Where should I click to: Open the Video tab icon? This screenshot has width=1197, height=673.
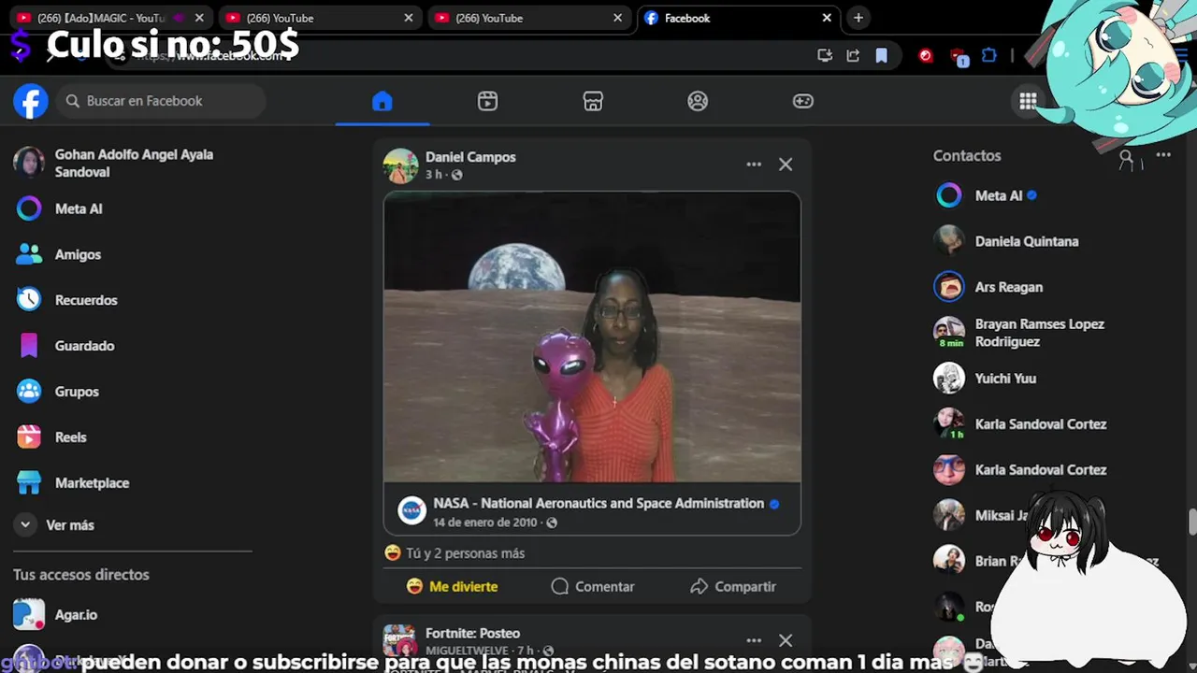coord(487,101)
